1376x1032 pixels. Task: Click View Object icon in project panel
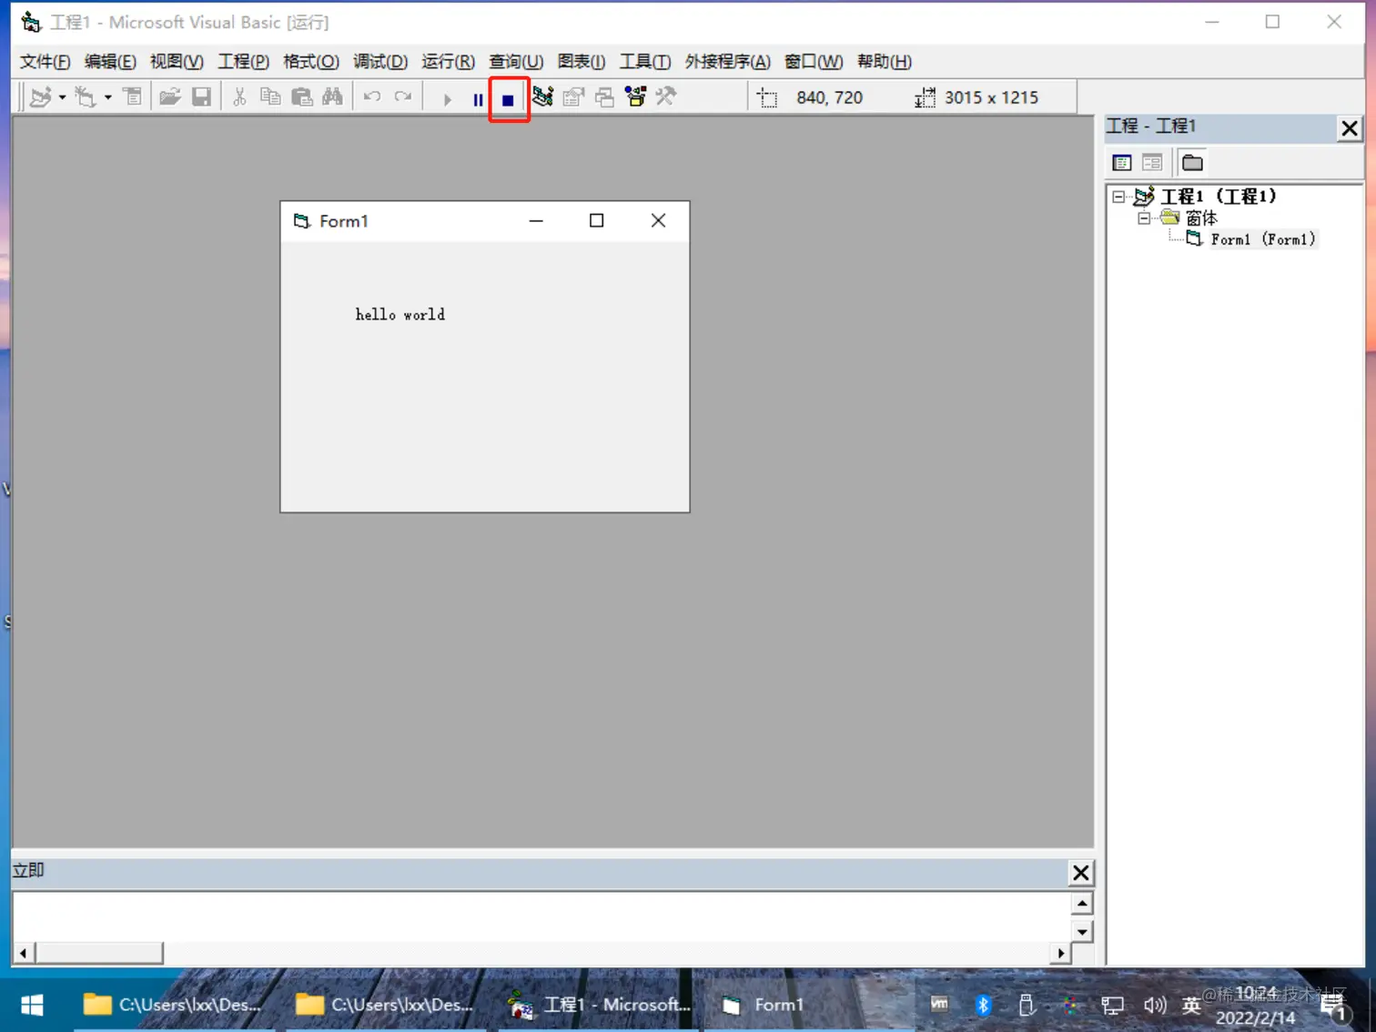(x=1152, y=163)
